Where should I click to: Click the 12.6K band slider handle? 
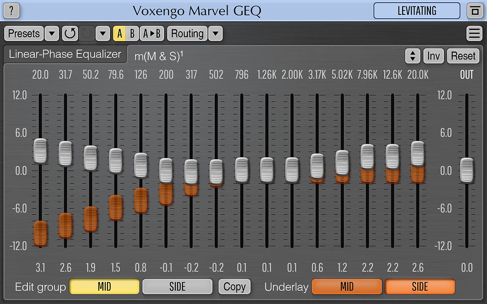coord(393,157)
